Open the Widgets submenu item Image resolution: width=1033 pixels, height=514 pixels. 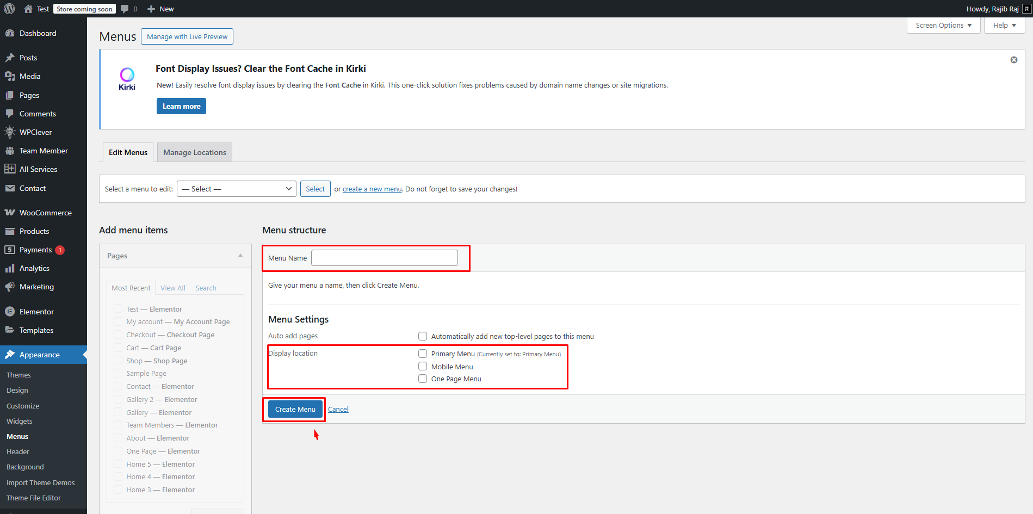click(x=19, y=421)
